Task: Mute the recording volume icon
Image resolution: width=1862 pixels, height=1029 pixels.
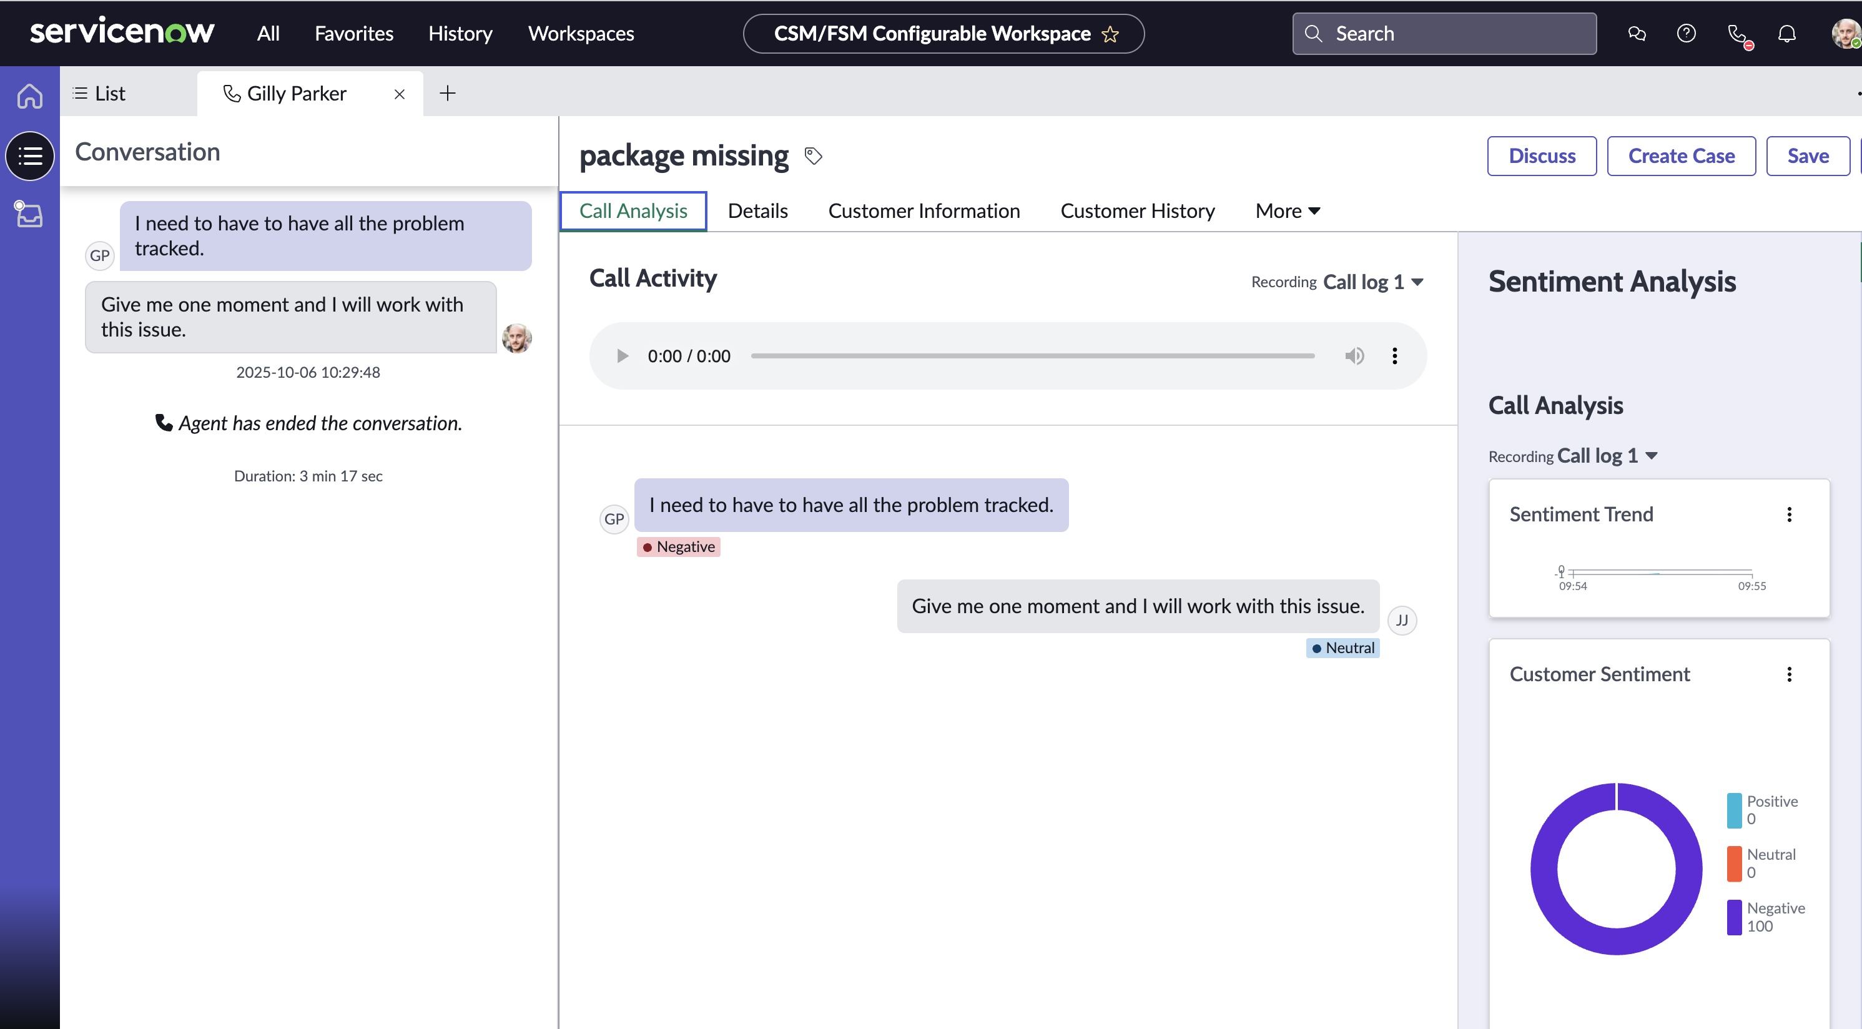Action: 1354,355
